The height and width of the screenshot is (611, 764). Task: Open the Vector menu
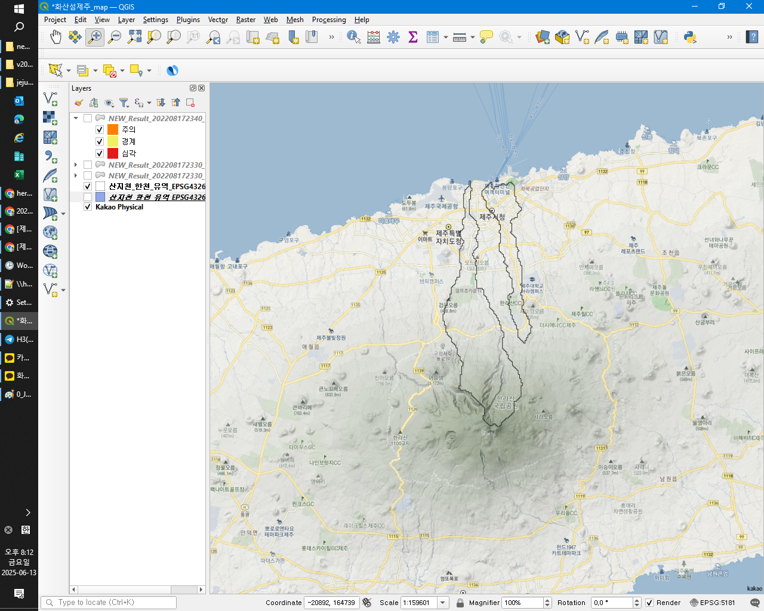(x=218, y=20)
